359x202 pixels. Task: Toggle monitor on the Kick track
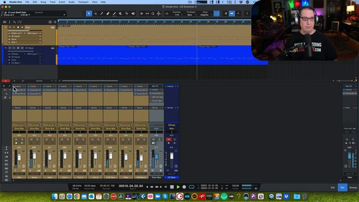pos(22,27)
